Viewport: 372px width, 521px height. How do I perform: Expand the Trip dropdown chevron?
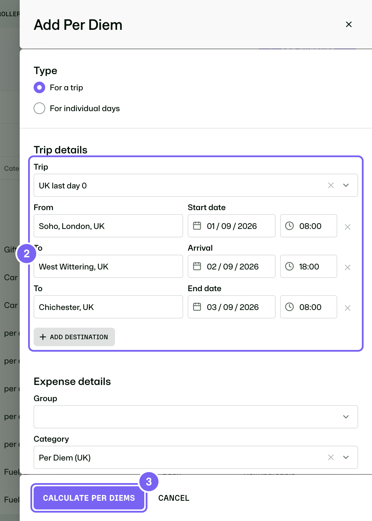pyautogui.click(x=346, y=185)
